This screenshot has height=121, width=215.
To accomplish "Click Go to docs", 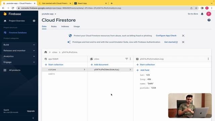I will coord(193,14).
